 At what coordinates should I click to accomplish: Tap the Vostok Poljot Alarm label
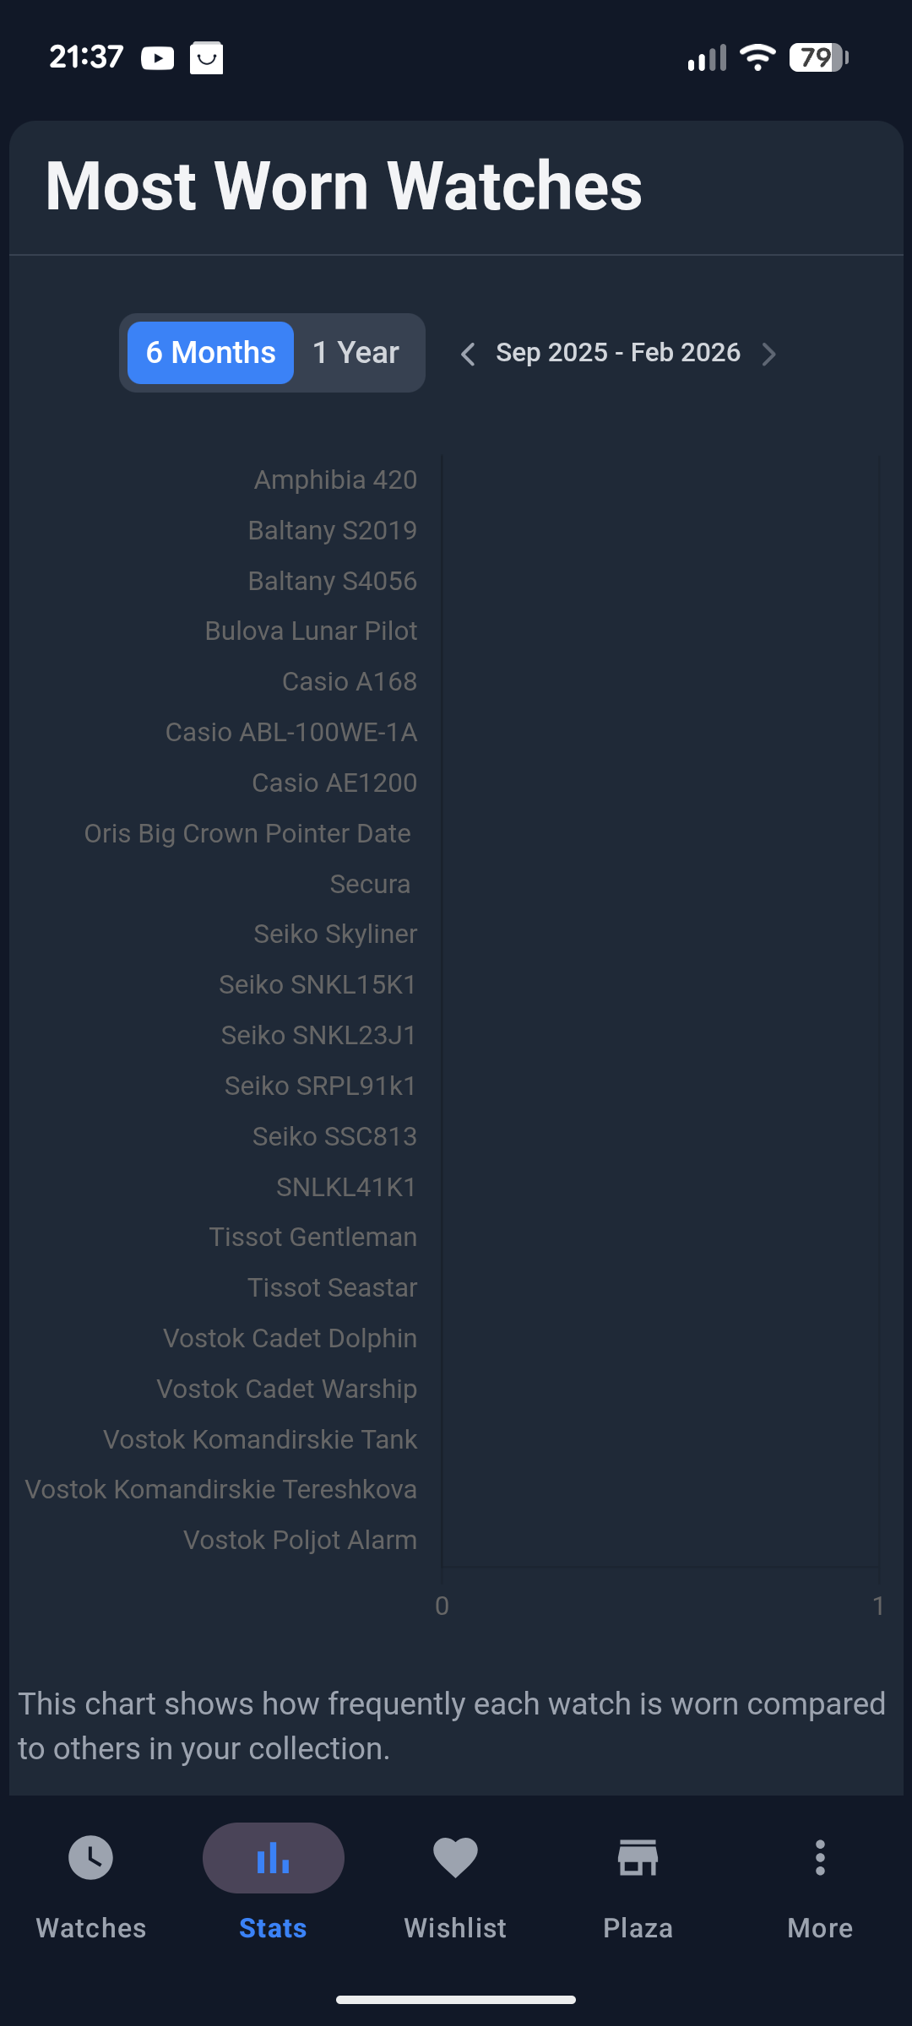pyautogui.click(x=300, y=1541)
